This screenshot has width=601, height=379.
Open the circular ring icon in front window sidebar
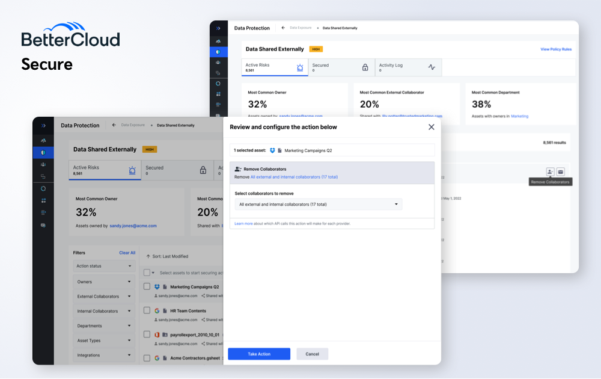click(x=43, y=189)
